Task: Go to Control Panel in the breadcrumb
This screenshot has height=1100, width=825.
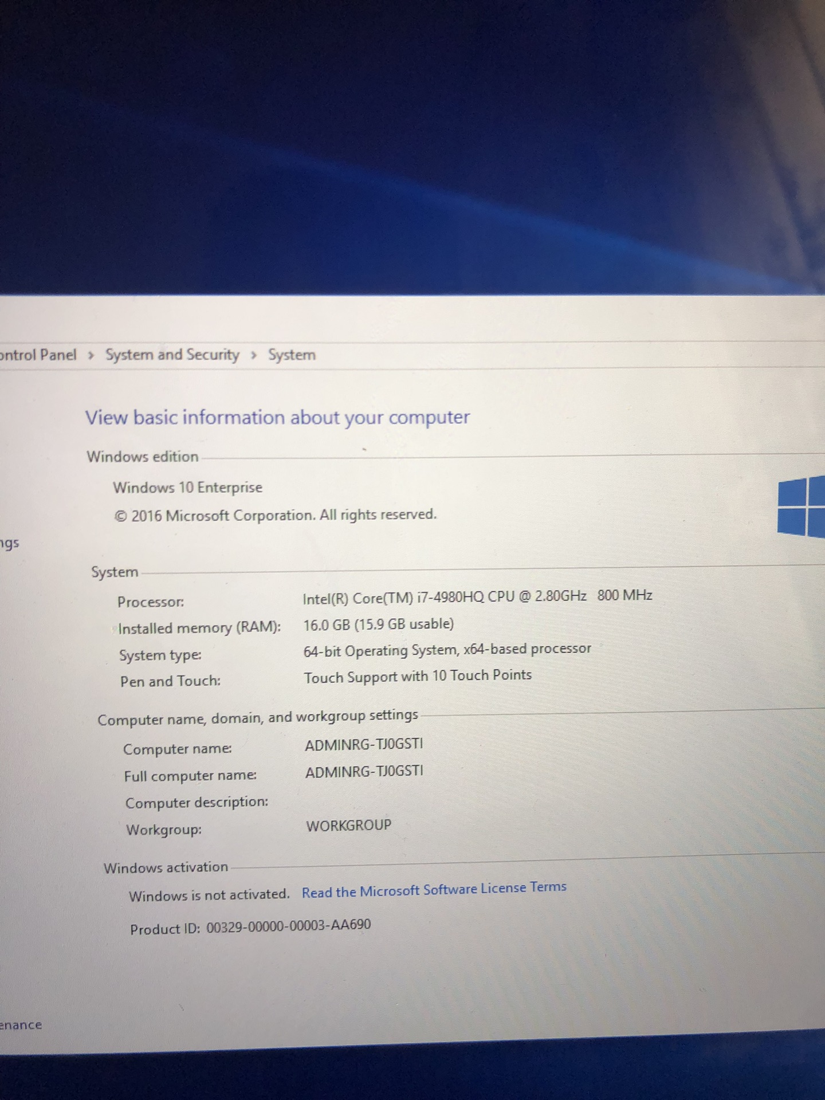Action: pyautogui.click(x=38, y=355)
